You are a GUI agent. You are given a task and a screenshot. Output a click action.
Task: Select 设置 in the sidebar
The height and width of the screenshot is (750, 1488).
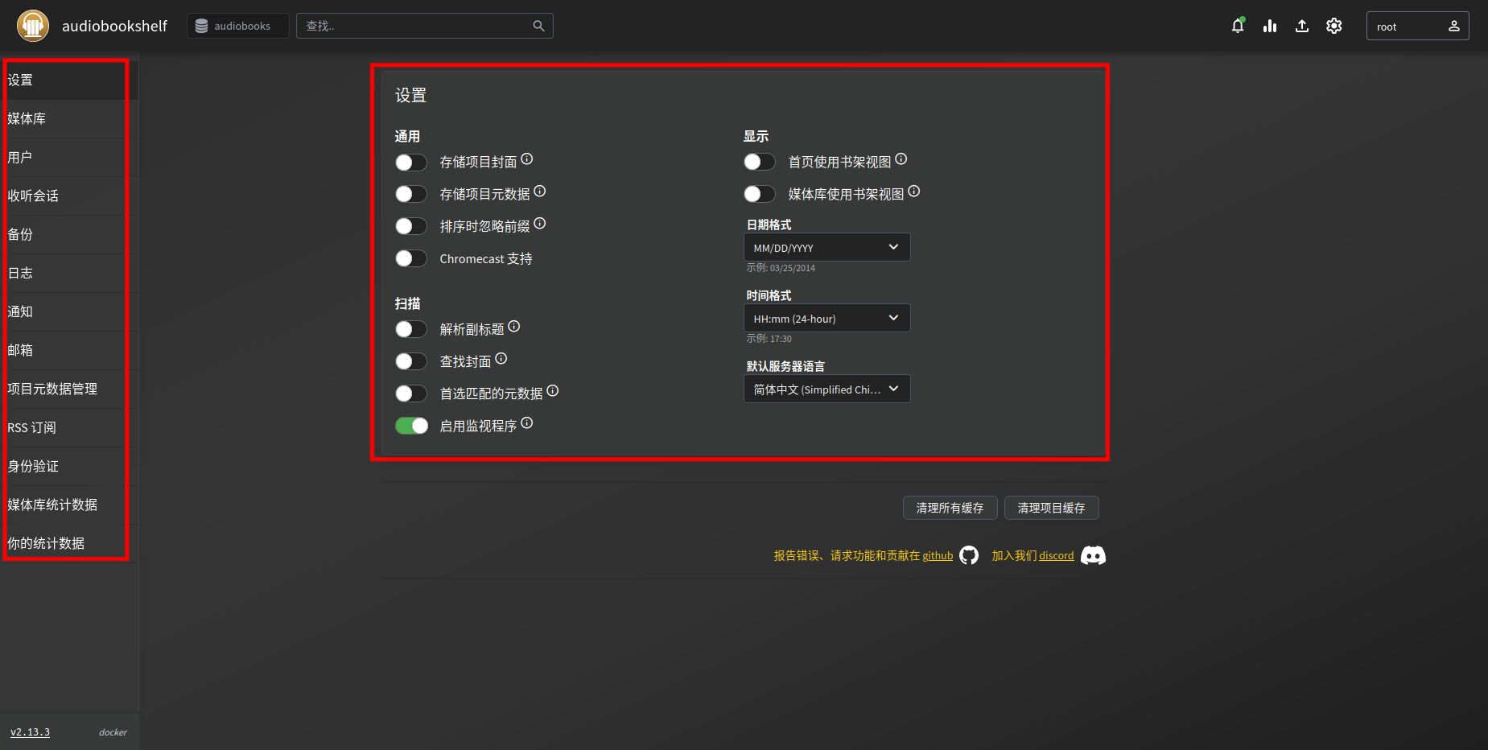pos(69,80)
